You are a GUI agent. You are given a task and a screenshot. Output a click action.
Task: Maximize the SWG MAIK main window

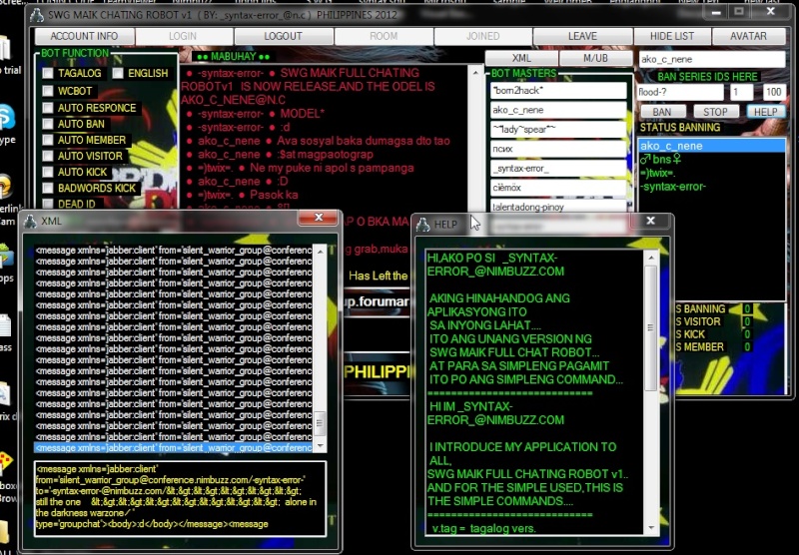click(739, 12)
